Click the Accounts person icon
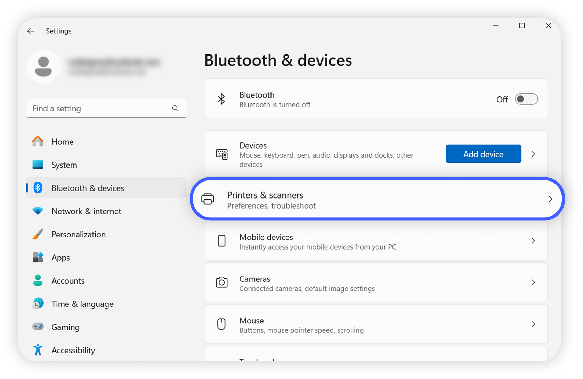This screenshot has width=583, height=379. pos(38,280)
